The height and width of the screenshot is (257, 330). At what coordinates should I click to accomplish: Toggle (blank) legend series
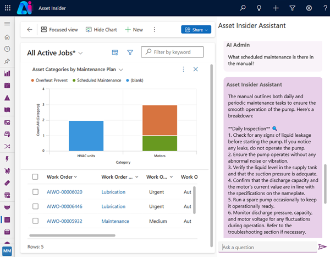pos(135,81)
